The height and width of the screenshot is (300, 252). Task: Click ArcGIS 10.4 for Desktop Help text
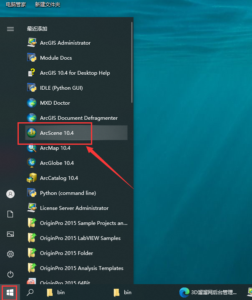click(x=75, y=73)
